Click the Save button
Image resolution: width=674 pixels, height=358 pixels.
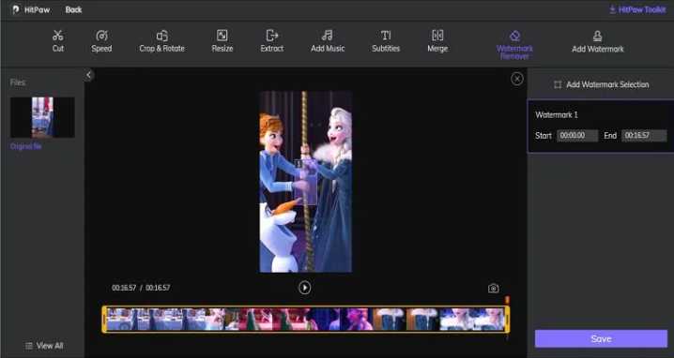601,338
